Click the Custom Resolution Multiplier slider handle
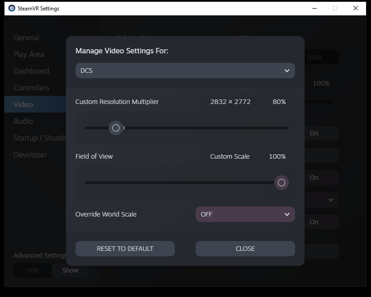 tap(116, 128)
